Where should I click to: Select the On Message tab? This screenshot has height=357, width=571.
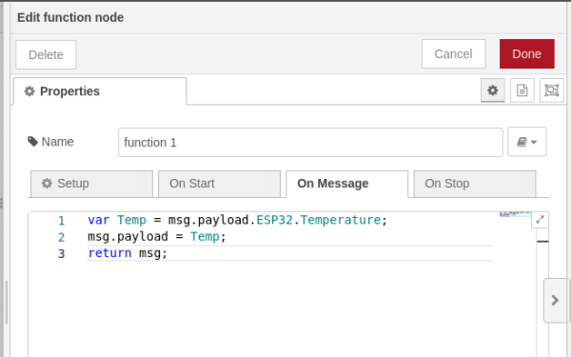click(x=347, y=184)
